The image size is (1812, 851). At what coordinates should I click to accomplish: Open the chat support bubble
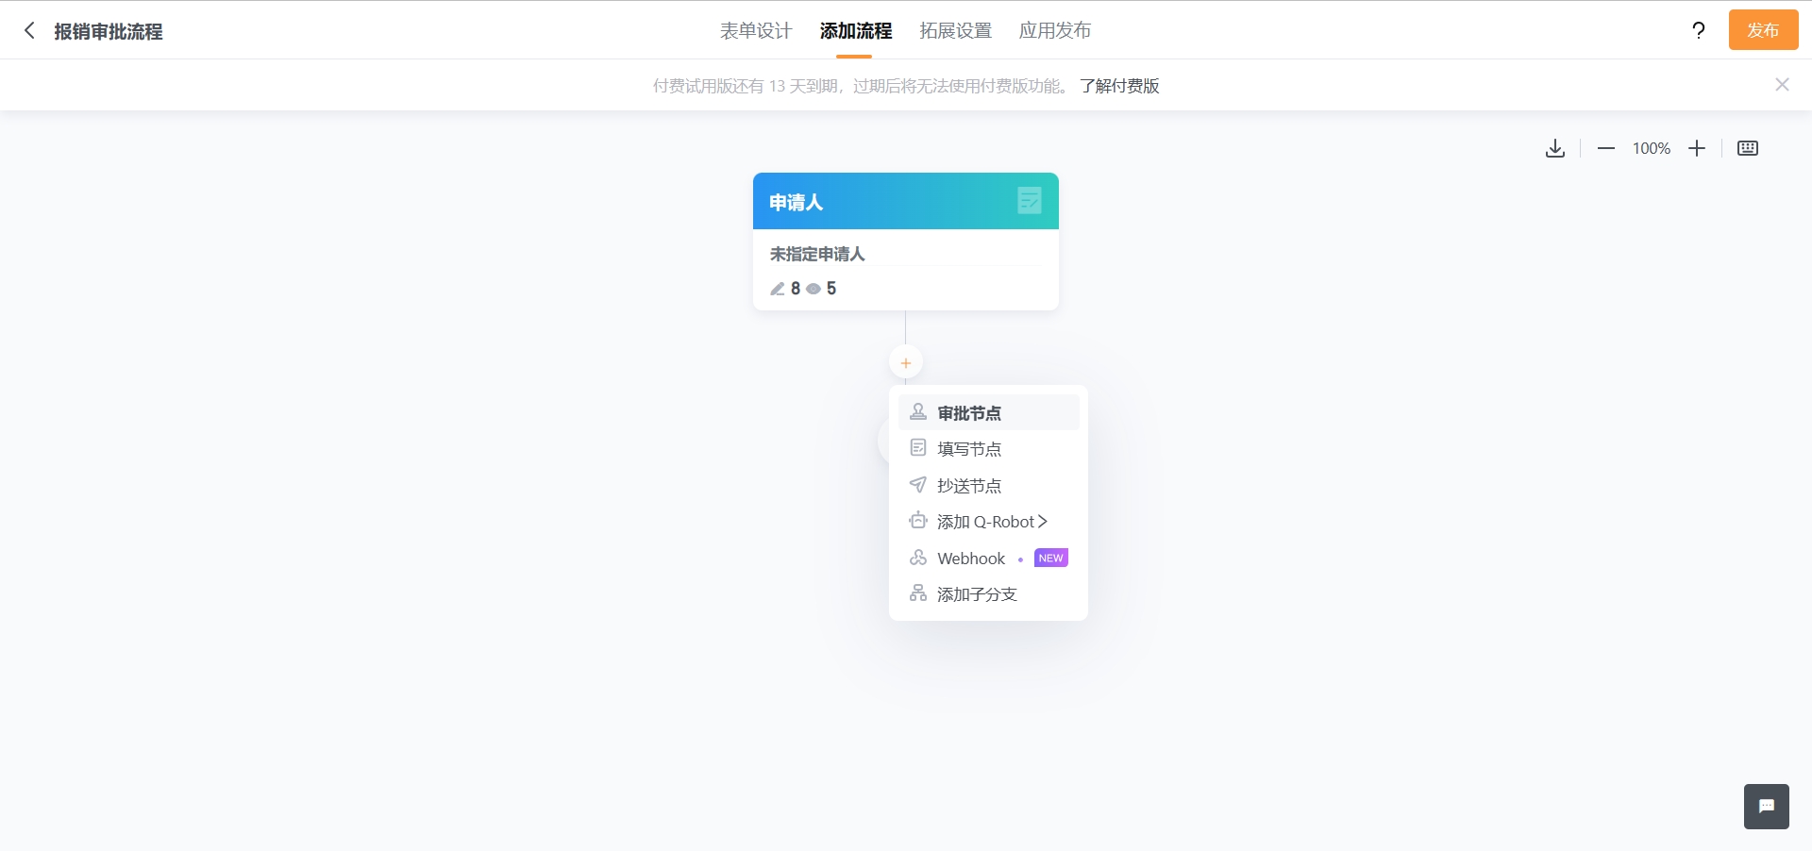(x=1767, y=807)
